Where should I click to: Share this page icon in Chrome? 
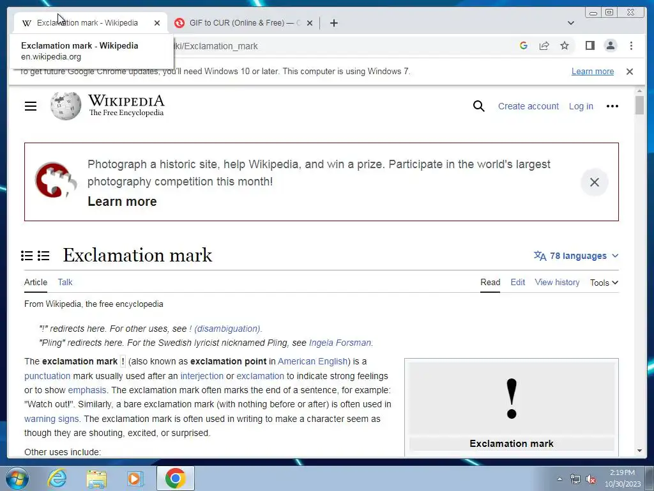(x=544, y=45)
